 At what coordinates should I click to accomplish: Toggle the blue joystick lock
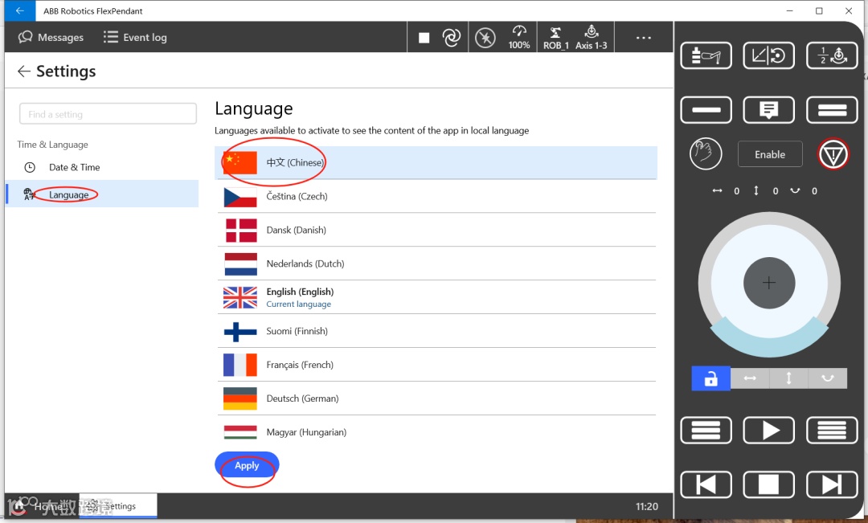[x=710, y=379]
